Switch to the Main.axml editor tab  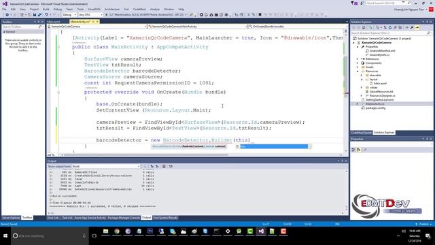(54, 22)
